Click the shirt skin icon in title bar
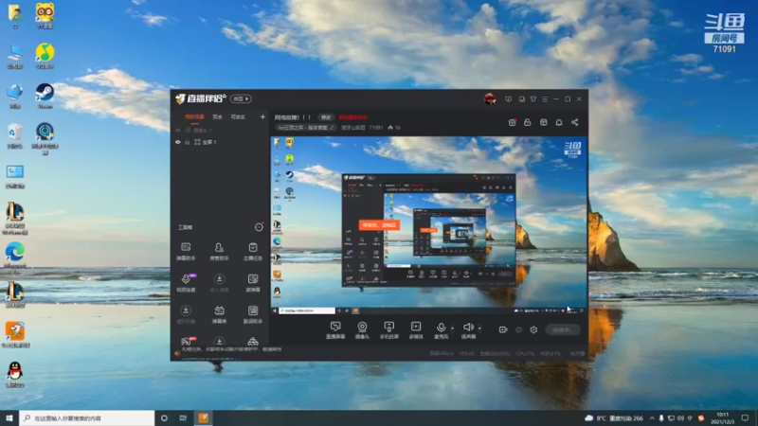 [533, 99]
